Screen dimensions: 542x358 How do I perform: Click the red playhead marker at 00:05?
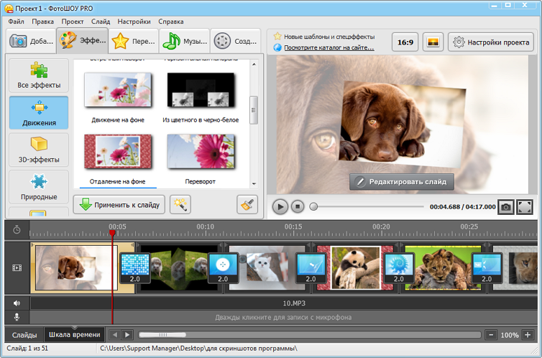[112, 233]
